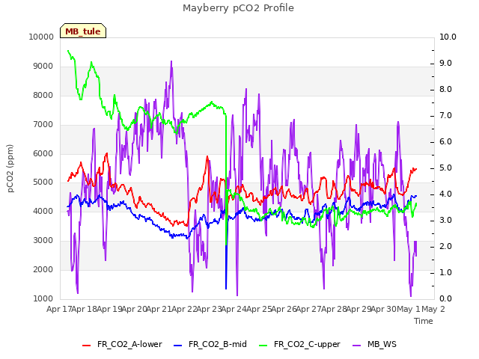The height and width of the screenshot is (359, 479).
Task: Click the blue FR_CO2_B-mid legend swatch
Action: click(x=177, y=346)
